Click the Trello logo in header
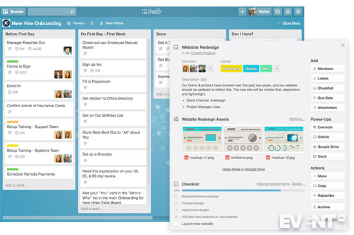 pyautogui.click(x=152, y=12)
